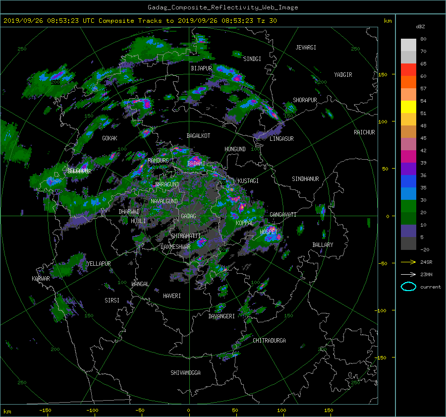Screen dimensions: 446x417
Task: Click the 48 dBZ value in legend
Action: pos(423,126)
